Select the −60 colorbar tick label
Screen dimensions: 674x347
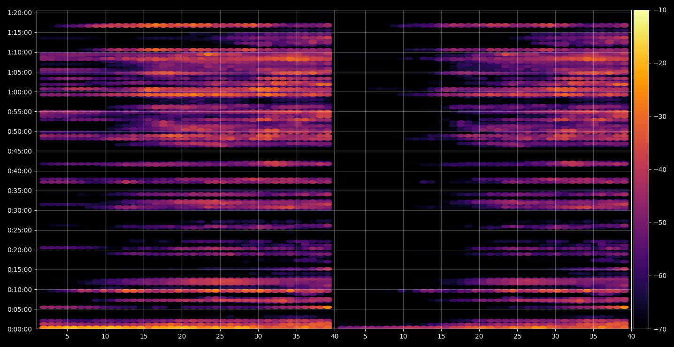(x=659, y=276)
